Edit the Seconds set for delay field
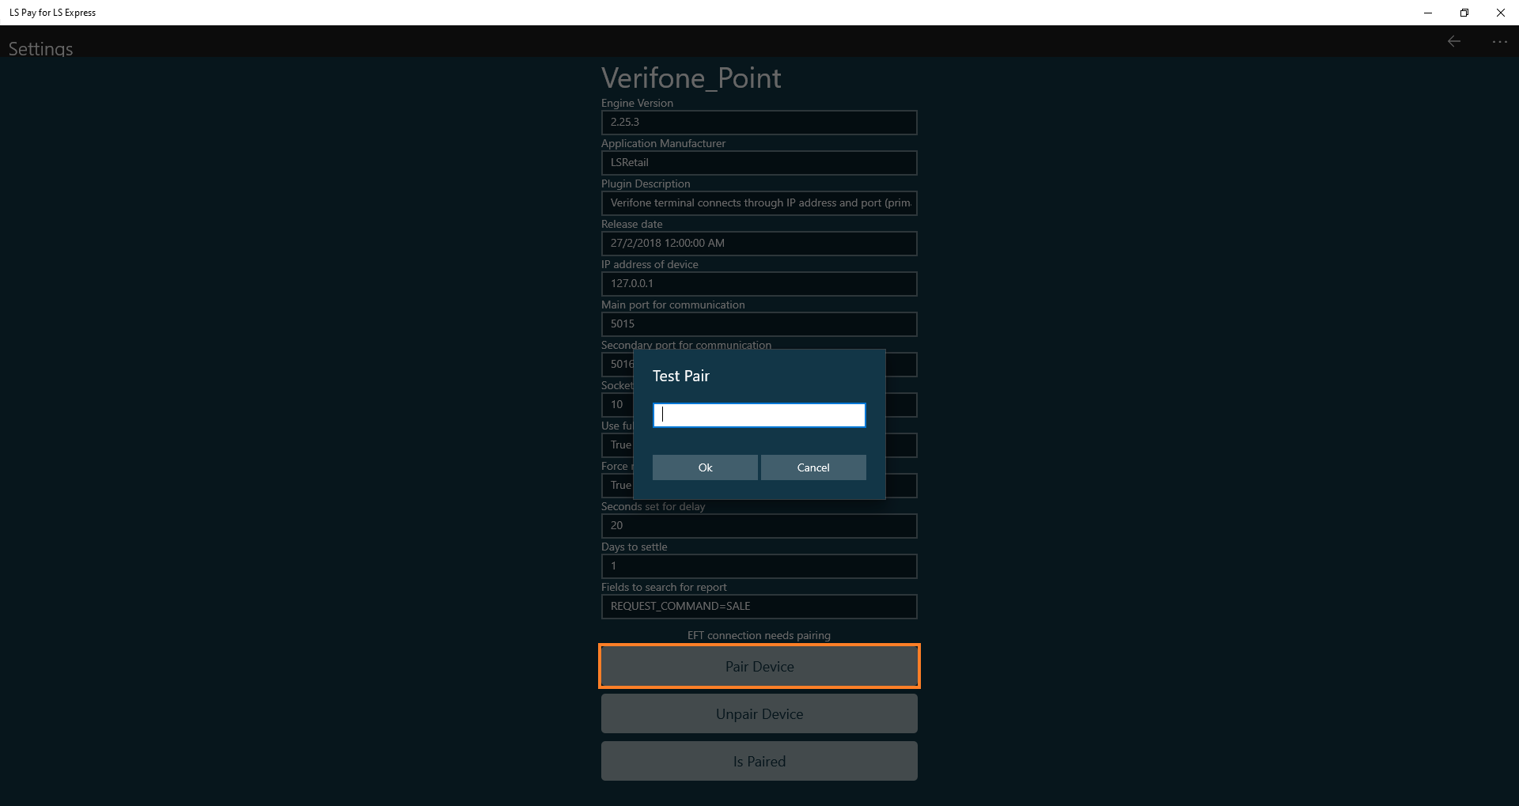 point(759,526)
